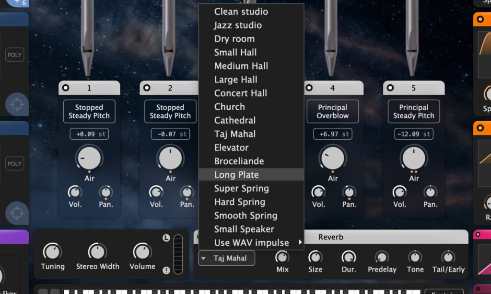
Task: Switch off pipe 5 using its power toggle
Action: (x=390, y=88)
